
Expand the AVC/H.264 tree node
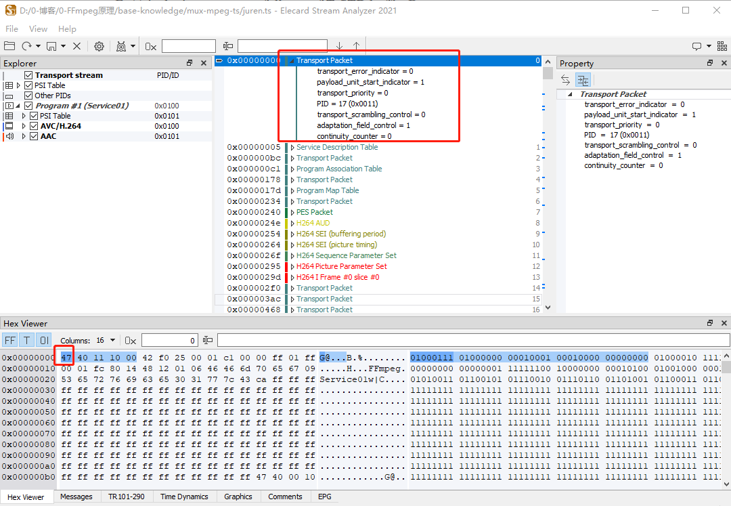click(x=24, y=125)
